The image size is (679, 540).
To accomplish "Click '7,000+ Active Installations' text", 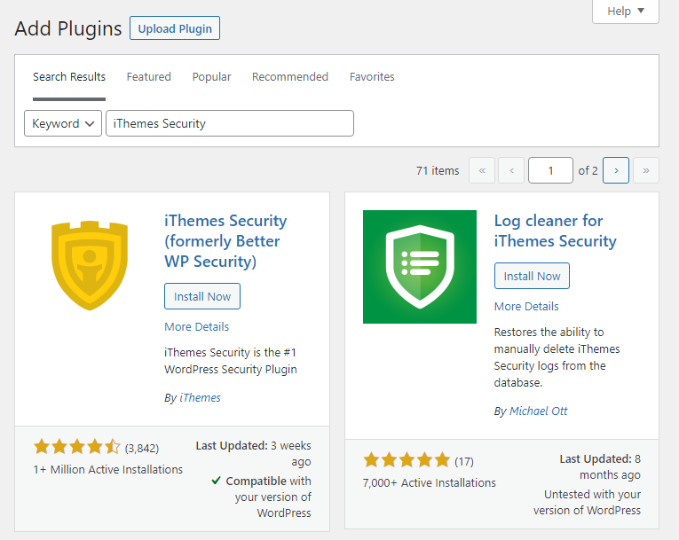I will pos(429,483).
